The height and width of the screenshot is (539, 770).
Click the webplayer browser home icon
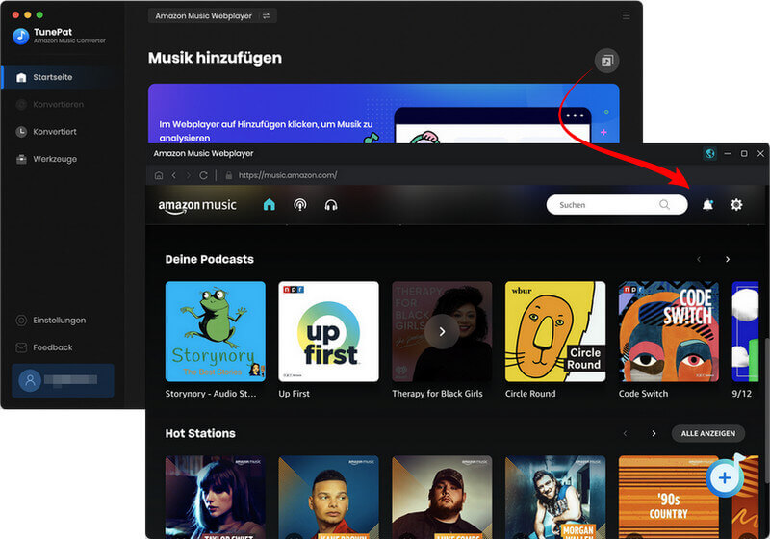click(x=159, y=175)
